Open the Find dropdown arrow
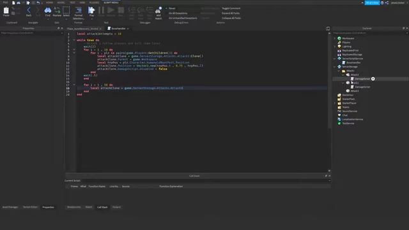Viewport: 409px width, 230px height. point(48,19)
